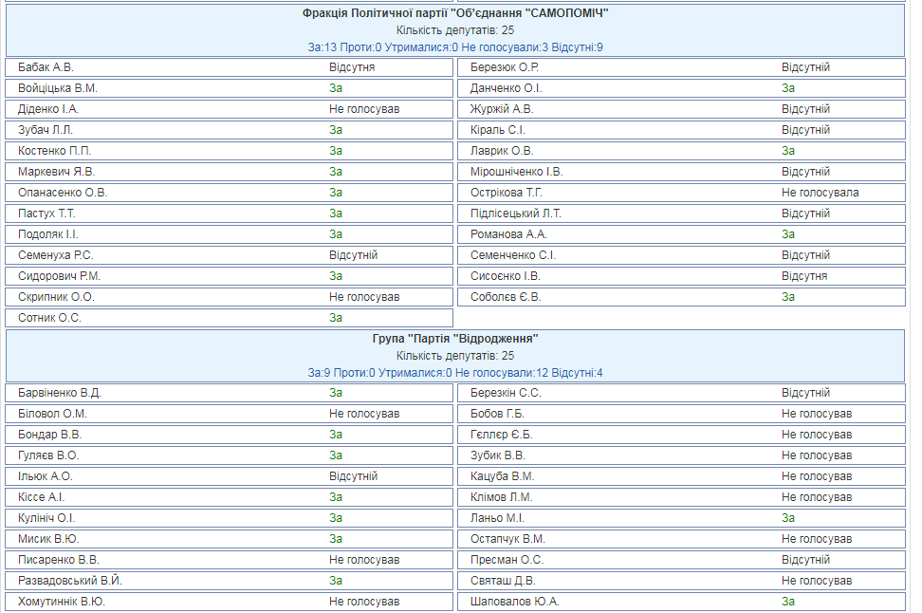Select the name Святаш Д.В.

pyautogui.click(x=503, y=581)
